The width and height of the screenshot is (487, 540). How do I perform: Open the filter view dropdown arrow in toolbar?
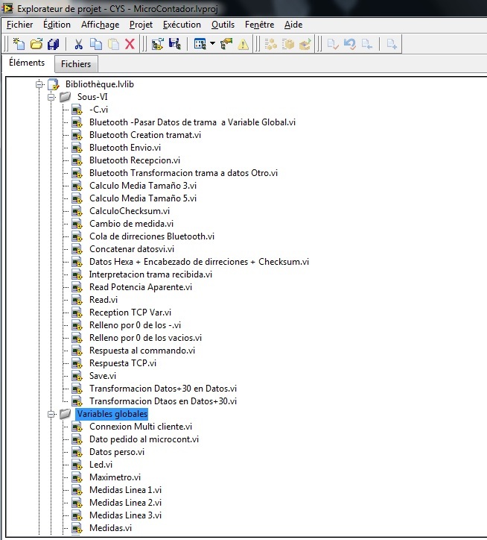click(212, 44)
